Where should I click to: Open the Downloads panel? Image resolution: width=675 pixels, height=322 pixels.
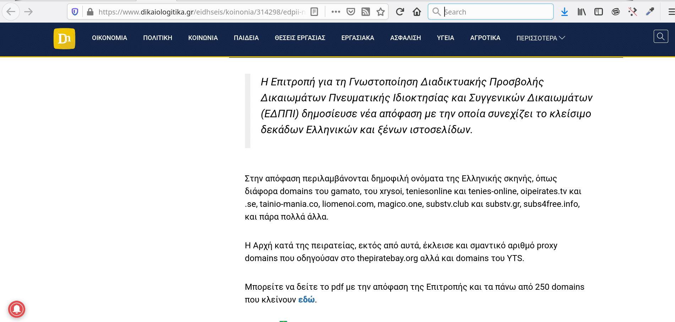[x=564, y=12]
